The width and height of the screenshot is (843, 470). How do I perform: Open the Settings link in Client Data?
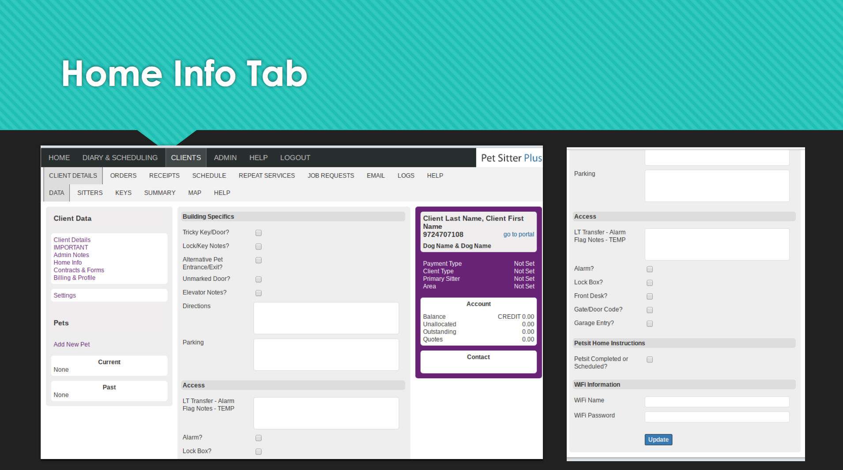[x=64, y=295]
